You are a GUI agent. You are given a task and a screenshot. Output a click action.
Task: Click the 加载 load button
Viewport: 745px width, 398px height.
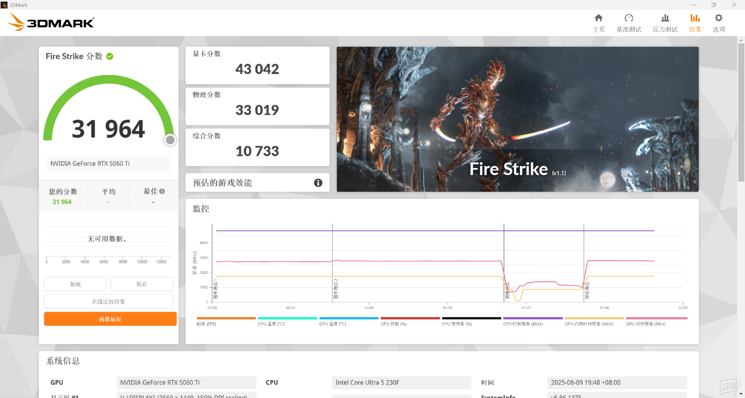click(75, 284)
